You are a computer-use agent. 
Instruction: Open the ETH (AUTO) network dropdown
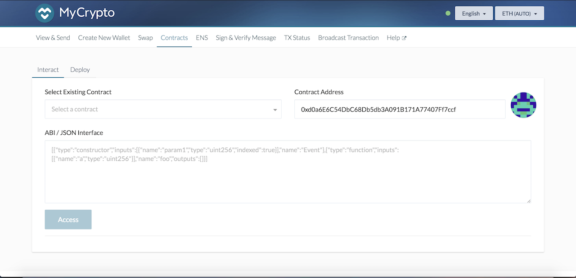click(x=519, y=13)
